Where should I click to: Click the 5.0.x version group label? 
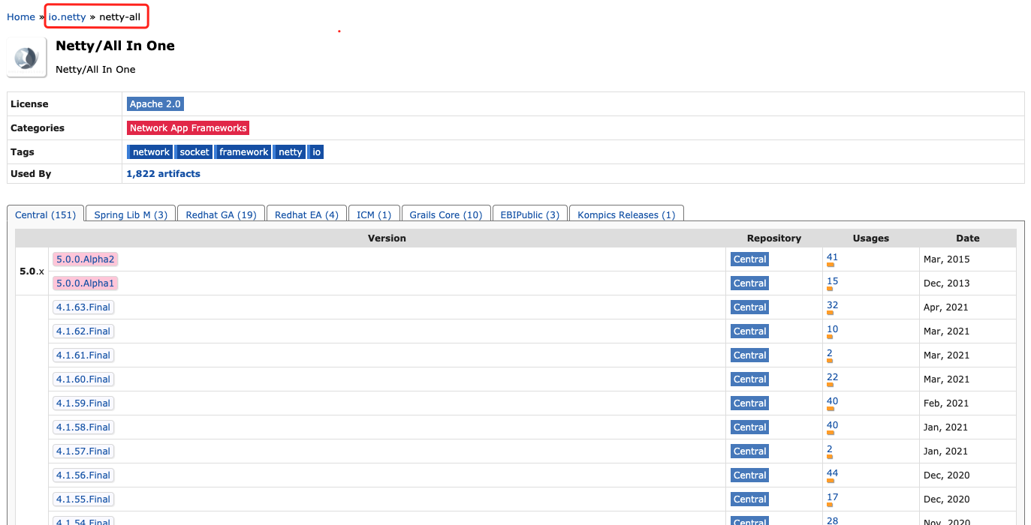pyautogui.click(x=32, y=271)
